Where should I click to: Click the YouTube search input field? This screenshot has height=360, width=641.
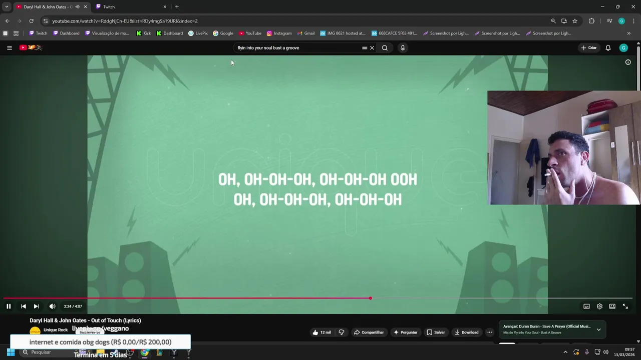tap(298, 48)
